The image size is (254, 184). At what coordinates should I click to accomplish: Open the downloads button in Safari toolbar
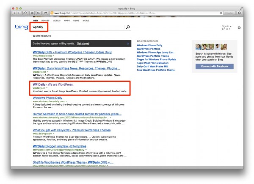coord(239,13)
